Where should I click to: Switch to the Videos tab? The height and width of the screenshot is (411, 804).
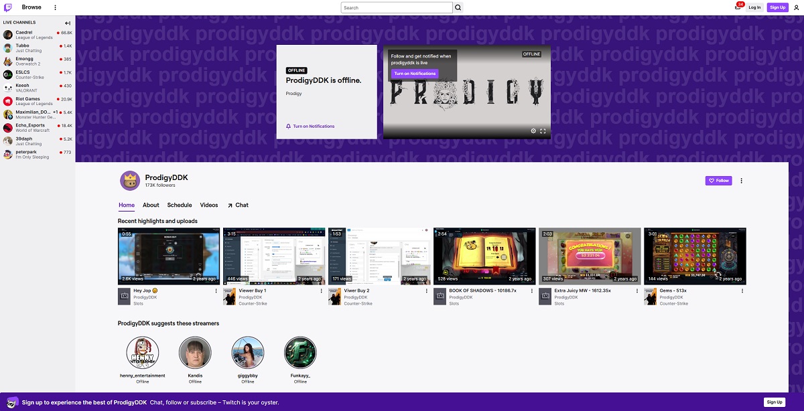[209, 205]
